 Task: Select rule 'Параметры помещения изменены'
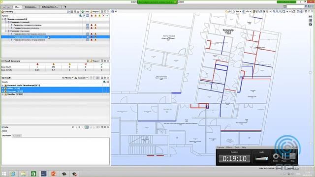(x=28, y=25)
